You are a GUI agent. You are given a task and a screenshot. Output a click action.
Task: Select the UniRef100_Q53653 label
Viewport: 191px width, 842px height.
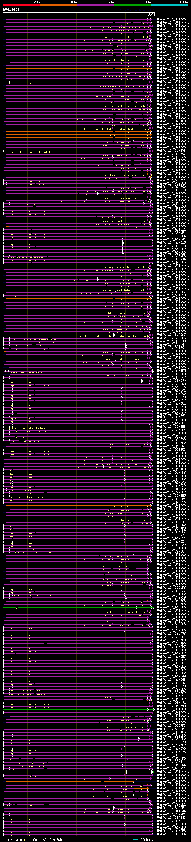coord(171,450)
